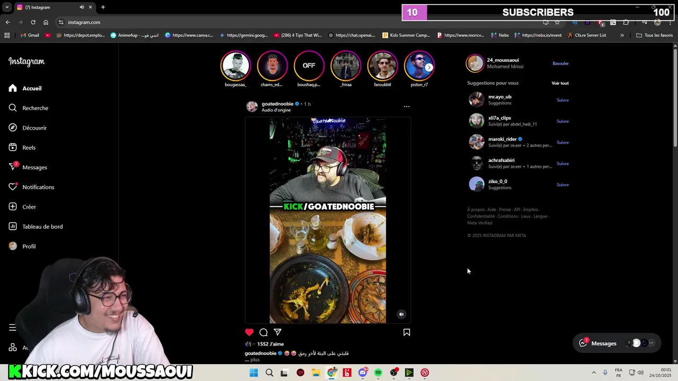Click Voir tout suggestions
Viewport: 678px width, 381px height.
coord(560,83)
